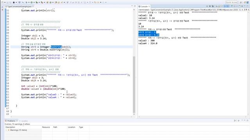Screen dimensions: 250x140
Task: Click "Integer obj1 = 3;" code line
Action: click(x=32, y=36)
